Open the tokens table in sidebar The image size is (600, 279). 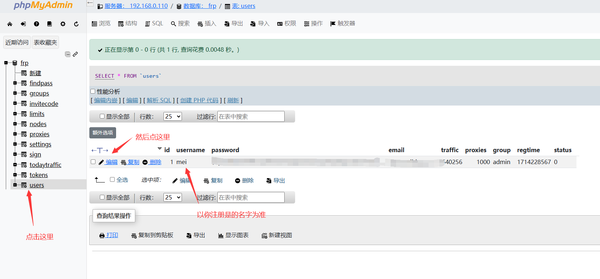pyautogui.click(x=39, y=175)
